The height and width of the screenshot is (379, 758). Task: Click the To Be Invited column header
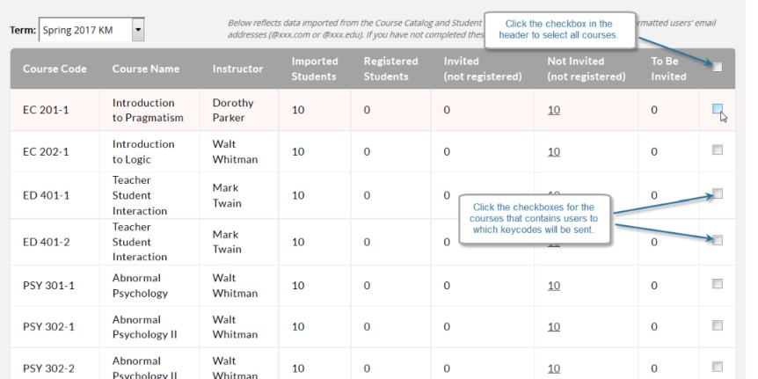[x=668, y=69]
